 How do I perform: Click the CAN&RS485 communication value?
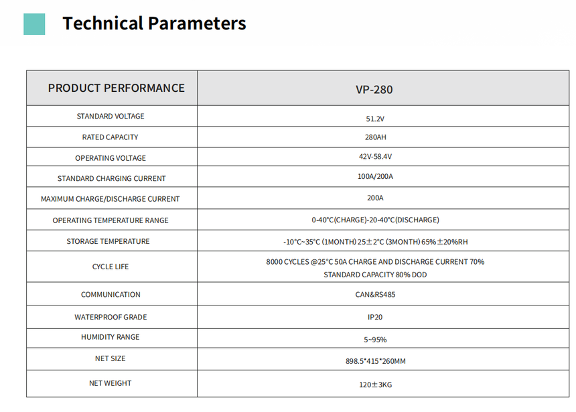pos(376,294)
